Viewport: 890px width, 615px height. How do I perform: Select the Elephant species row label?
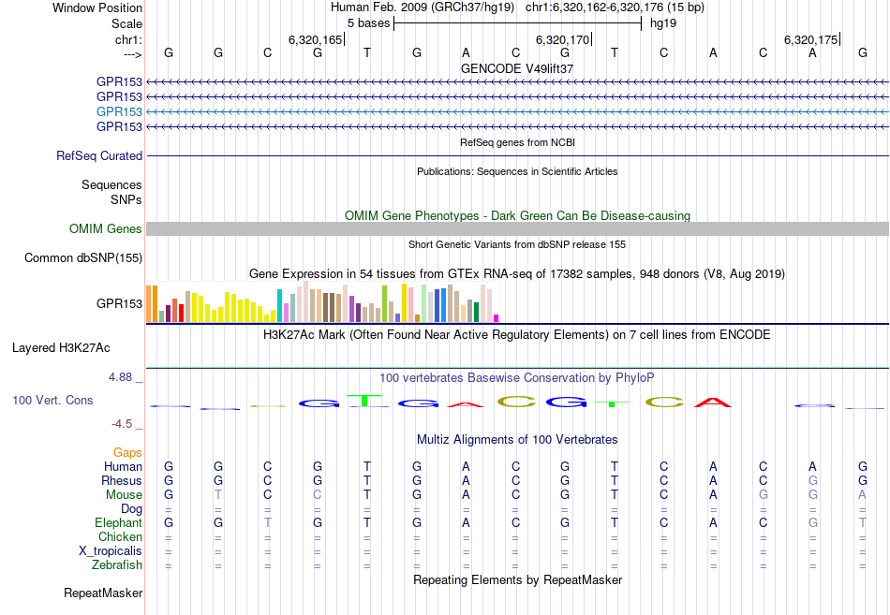(x=119, y=522)
